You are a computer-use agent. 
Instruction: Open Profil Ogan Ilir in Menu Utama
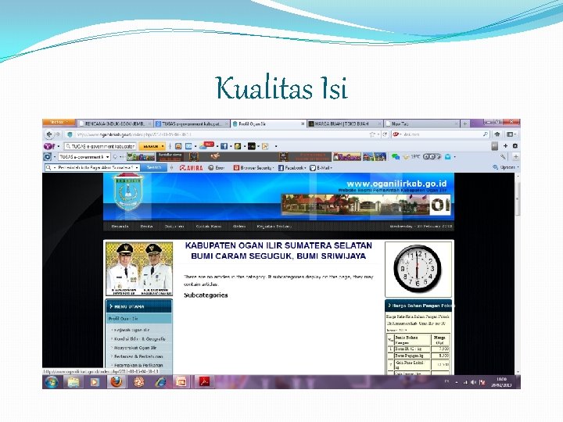[x=138, y=319]
